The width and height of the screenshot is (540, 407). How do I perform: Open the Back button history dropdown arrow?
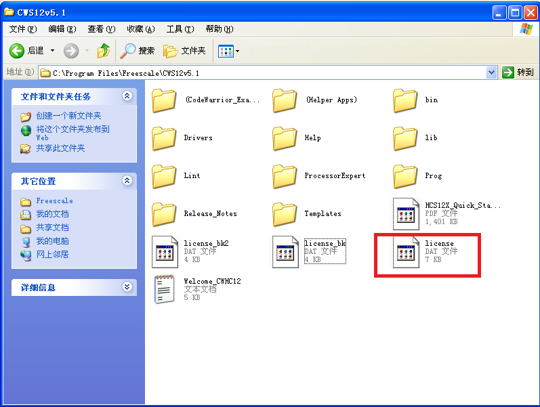click(x=52, y=51)
